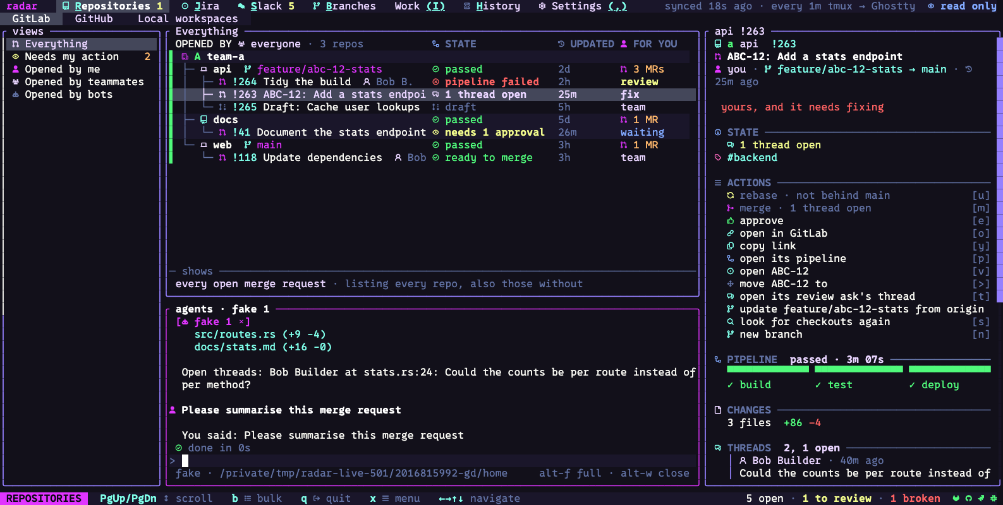Viewport: 1003px width, 505px height.
Task: Open the Slack tab
Action: 265,6
